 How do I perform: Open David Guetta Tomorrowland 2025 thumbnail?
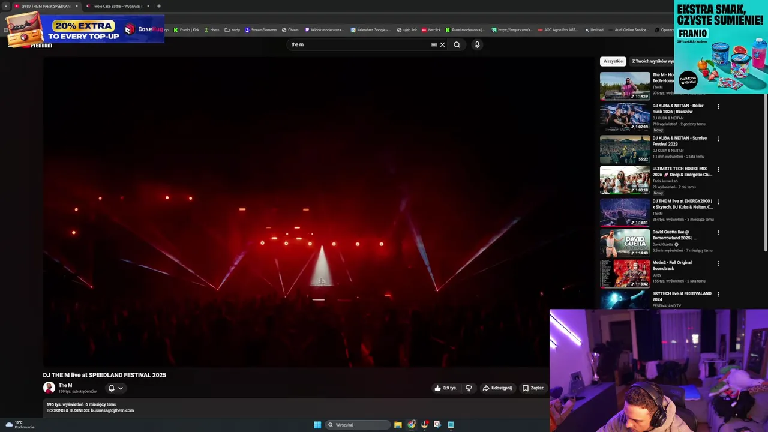click(x=625, y=243)
